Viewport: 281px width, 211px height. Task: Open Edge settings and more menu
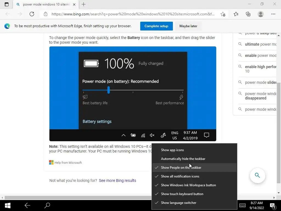tap(273, 14)
